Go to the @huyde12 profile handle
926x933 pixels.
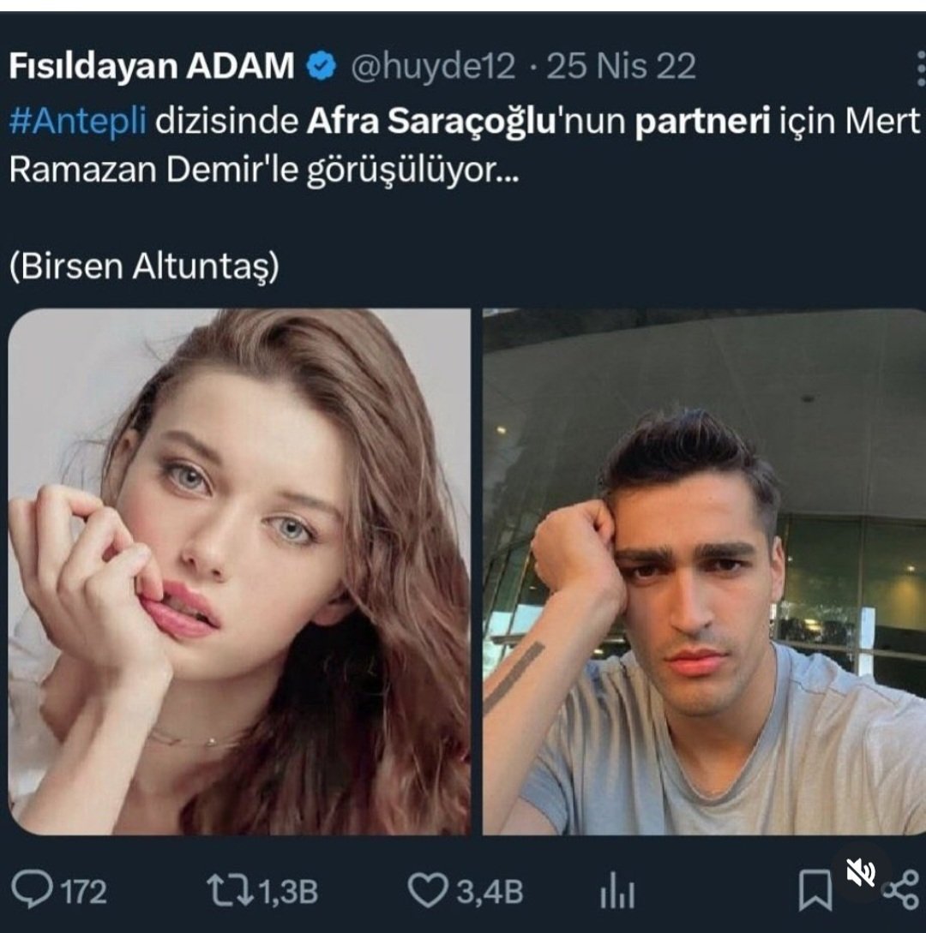coord(433,67)
